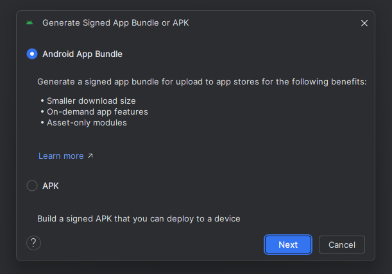Open the Learn more link
Viewport: 392px width, 274px height.
pyautogui.click(x=61, y=156)
